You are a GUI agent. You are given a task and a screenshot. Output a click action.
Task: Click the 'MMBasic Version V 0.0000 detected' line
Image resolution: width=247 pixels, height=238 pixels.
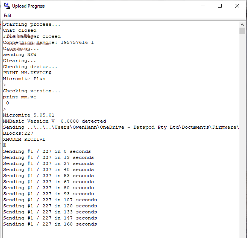(x=54, y=121)
